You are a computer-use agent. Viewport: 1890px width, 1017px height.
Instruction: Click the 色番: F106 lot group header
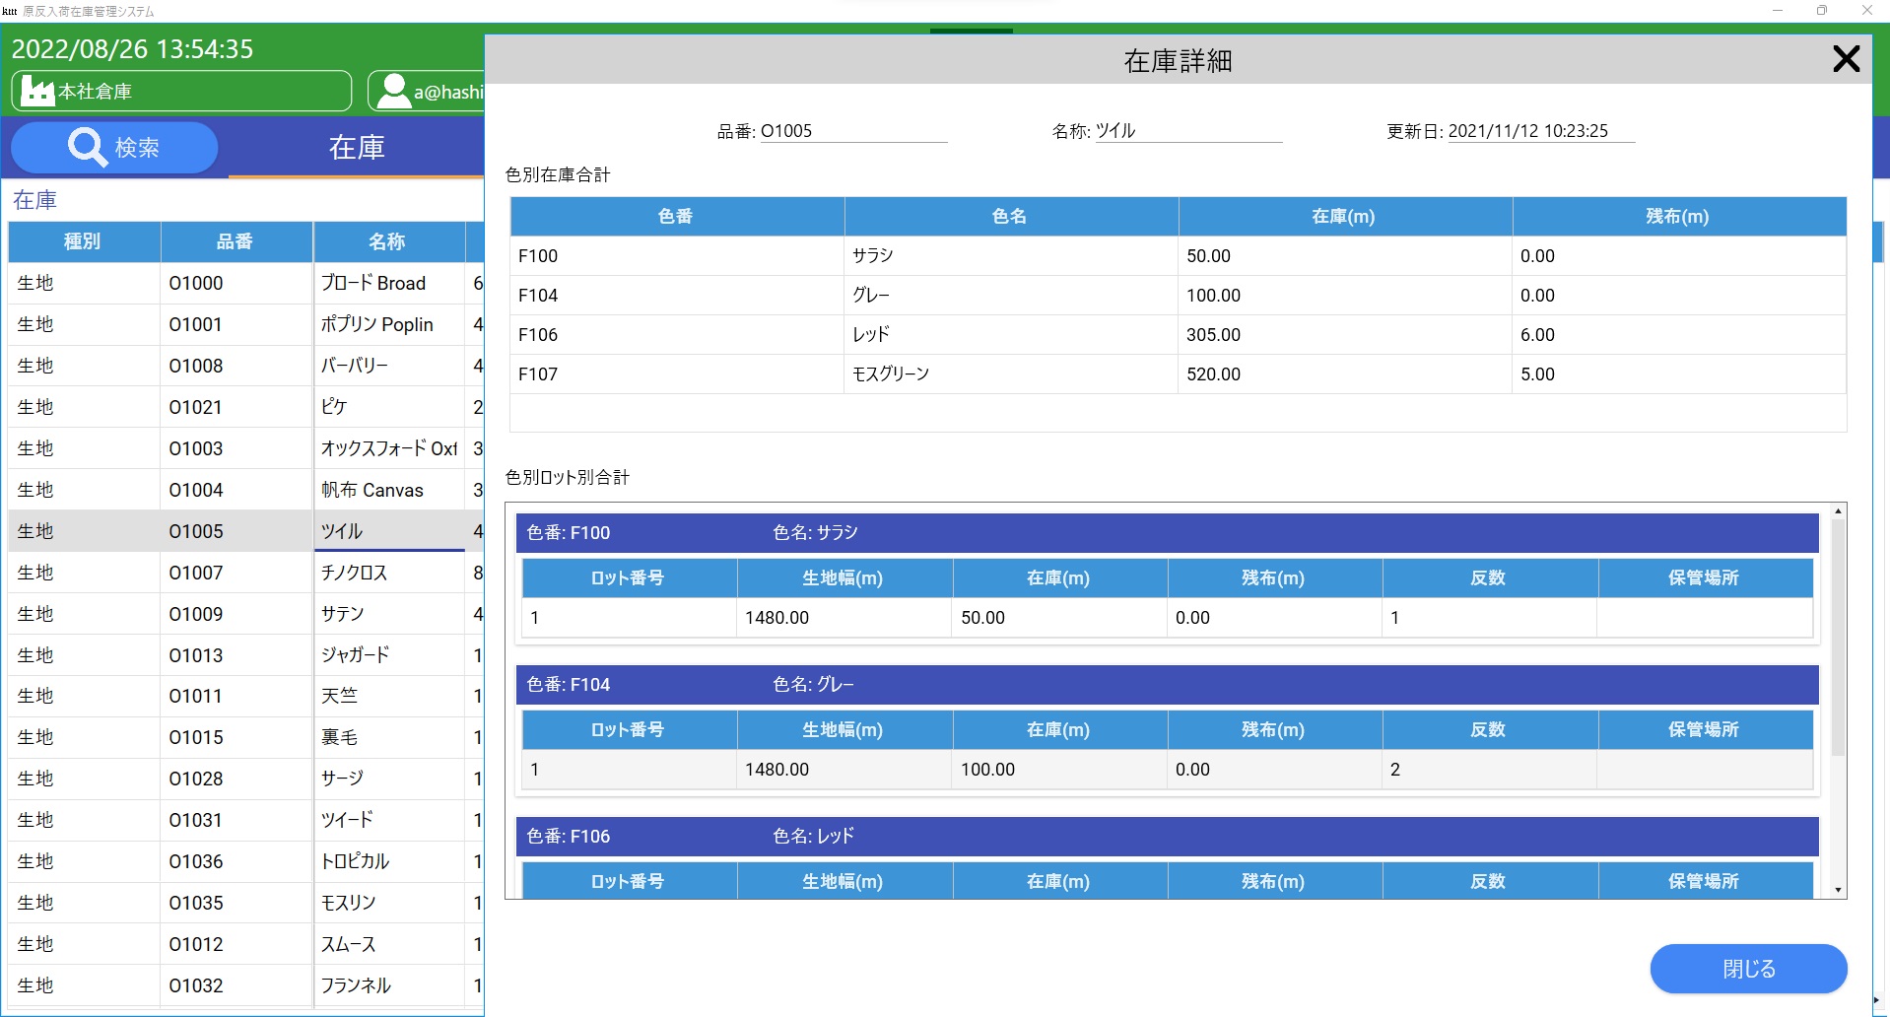1168,837
